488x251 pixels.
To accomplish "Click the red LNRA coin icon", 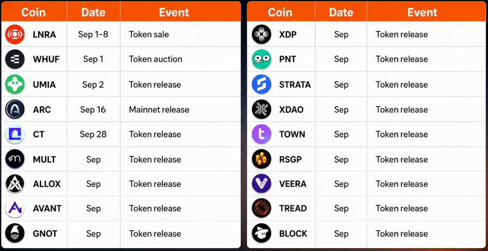I will (x=15, y=35).
